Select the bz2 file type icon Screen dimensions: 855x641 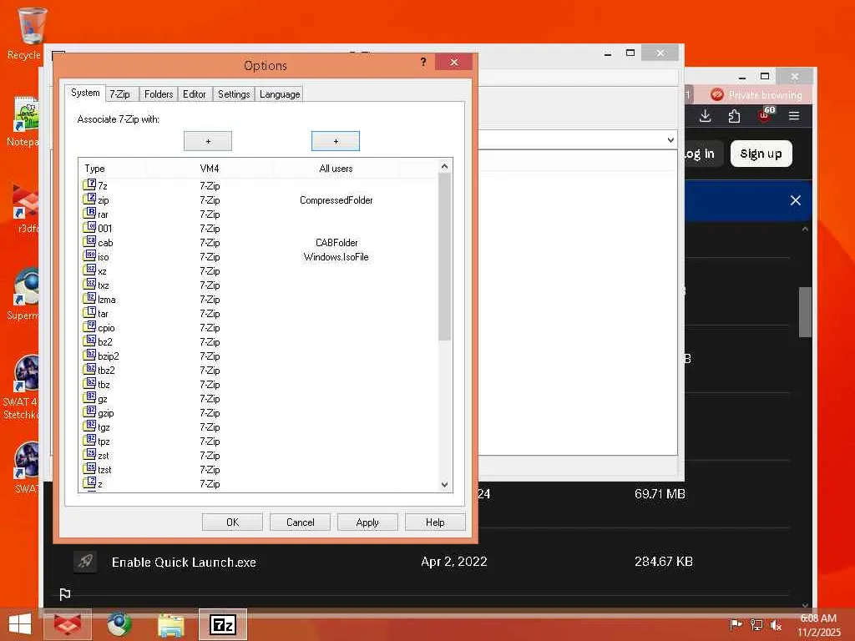89,341
